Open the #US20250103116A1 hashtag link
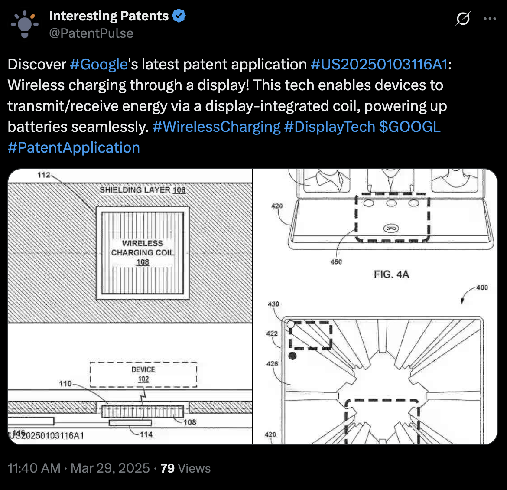Viewport: 507px width, 490px height. pyautogui.click(x=379, y=65)
